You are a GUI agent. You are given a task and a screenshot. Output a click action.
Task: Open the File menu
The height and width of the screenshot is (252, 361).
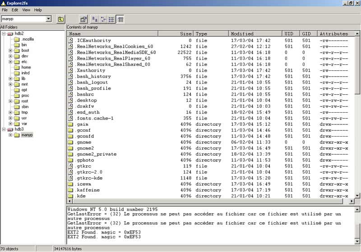point(5,10)
